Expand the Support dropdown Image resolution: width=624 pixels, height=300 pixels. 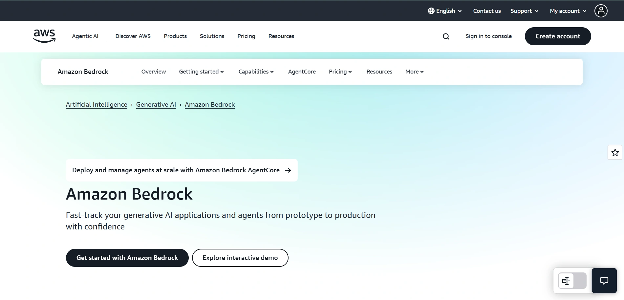click(524, 11)
